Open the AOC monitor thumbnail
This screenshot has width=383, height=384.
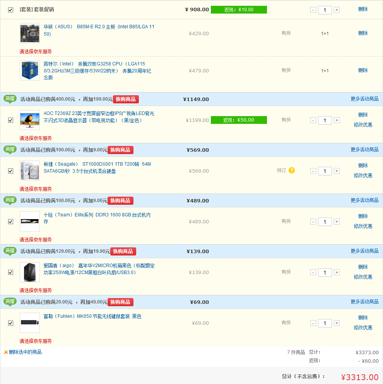(x=30, y=120)
